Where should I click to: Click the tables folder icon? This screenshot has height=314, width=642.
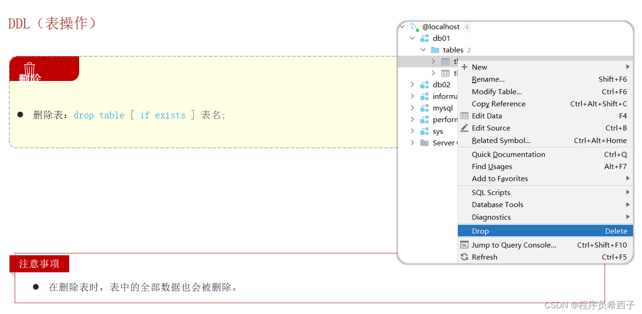435,50
